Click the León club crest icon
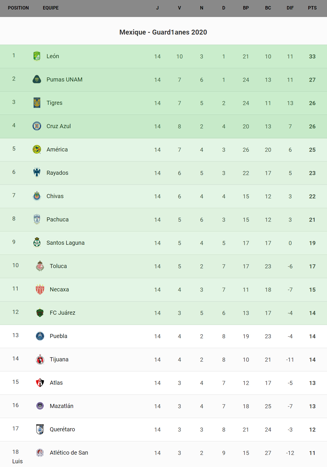 37,56
